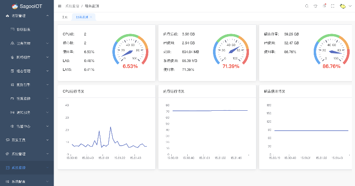This screenshot has width=355, height=186.
Task: Click the 磁盘使用情况 card title
Action: click(x=274, y=91)
